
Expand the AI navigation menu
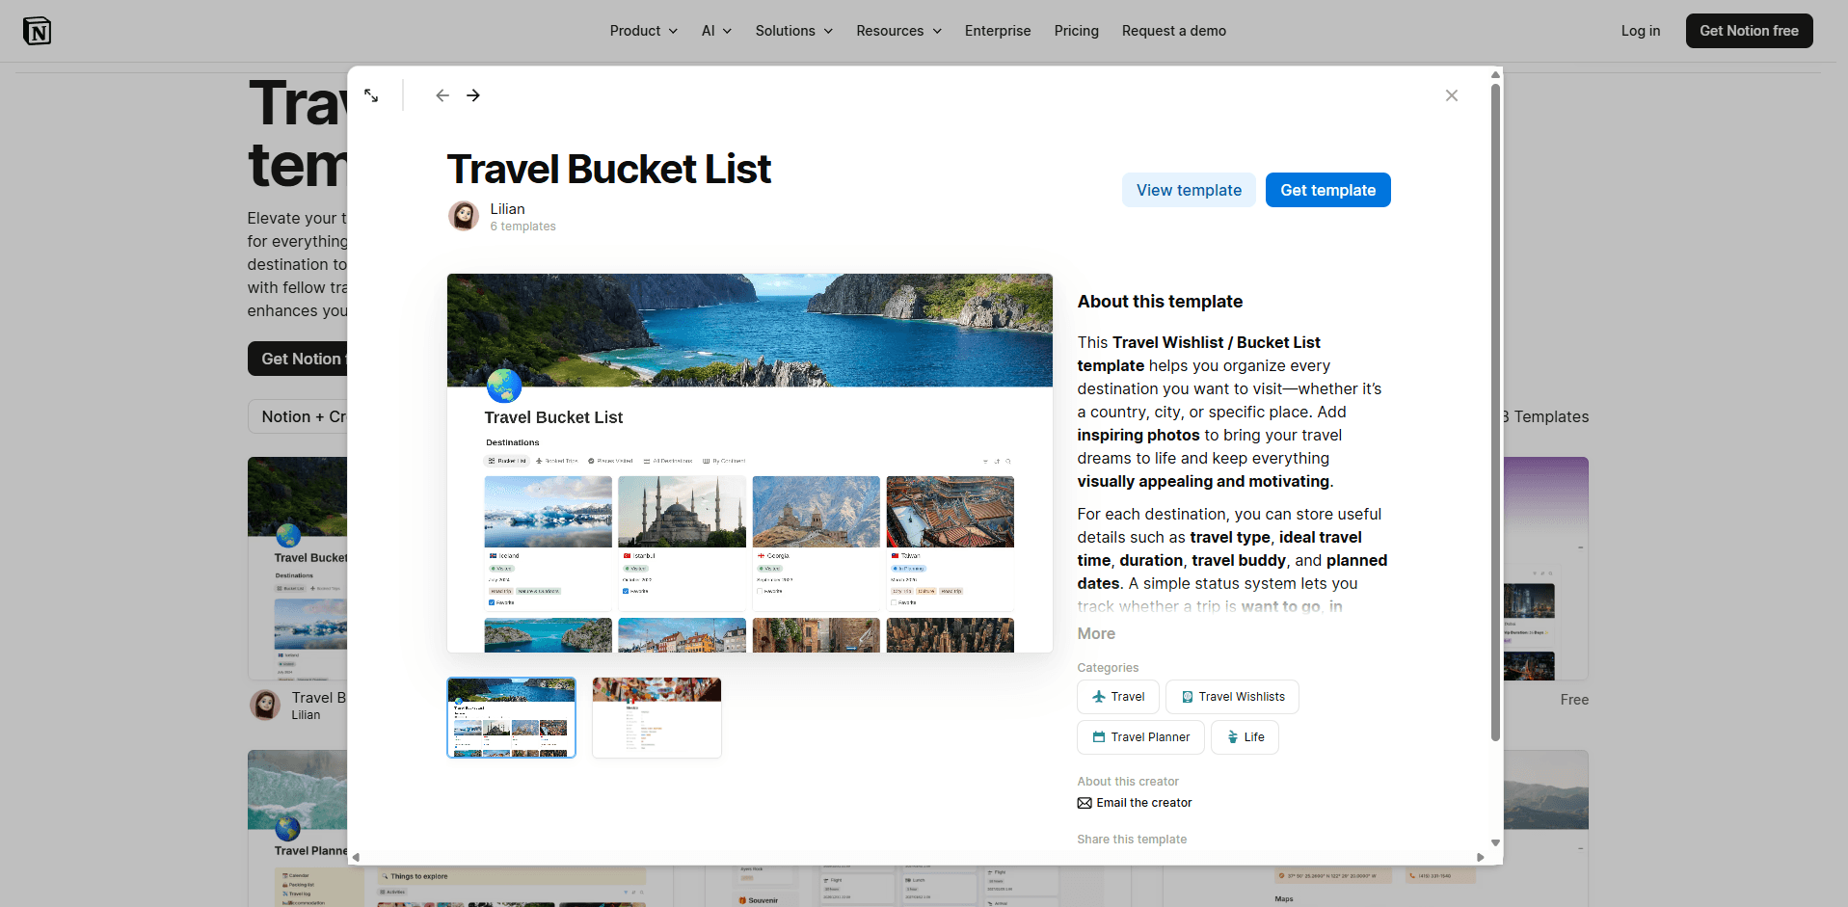(x=716, y=31)
